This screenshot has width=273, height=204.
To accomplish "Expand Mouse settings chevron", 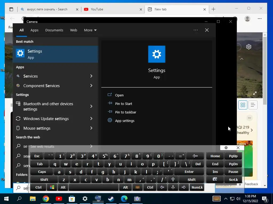I will tap(91, 128).
